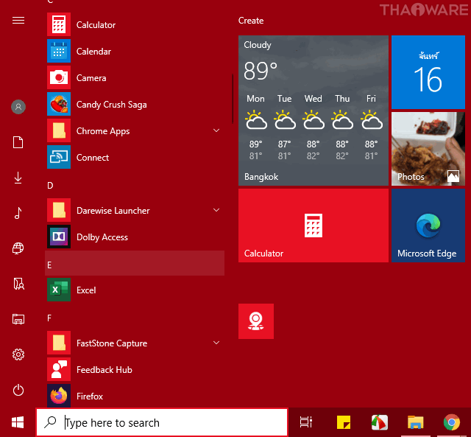Image resolution: width=471 pixels, height=437 pixels.
Task: Open the Photos tile
Action: coord(428,149)
